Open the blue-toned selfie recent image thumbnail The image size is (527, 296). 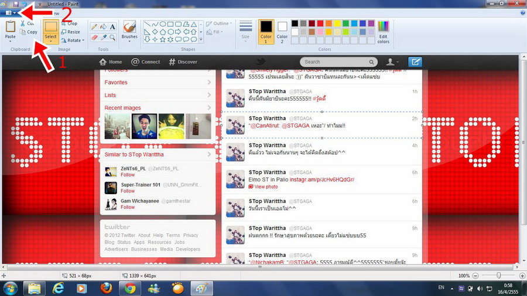(x=144, y=126)
